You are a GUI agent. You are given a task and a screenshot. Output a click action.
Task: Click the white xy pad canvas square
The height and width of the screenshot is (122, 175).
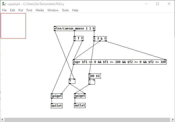[x=13, y=26]
